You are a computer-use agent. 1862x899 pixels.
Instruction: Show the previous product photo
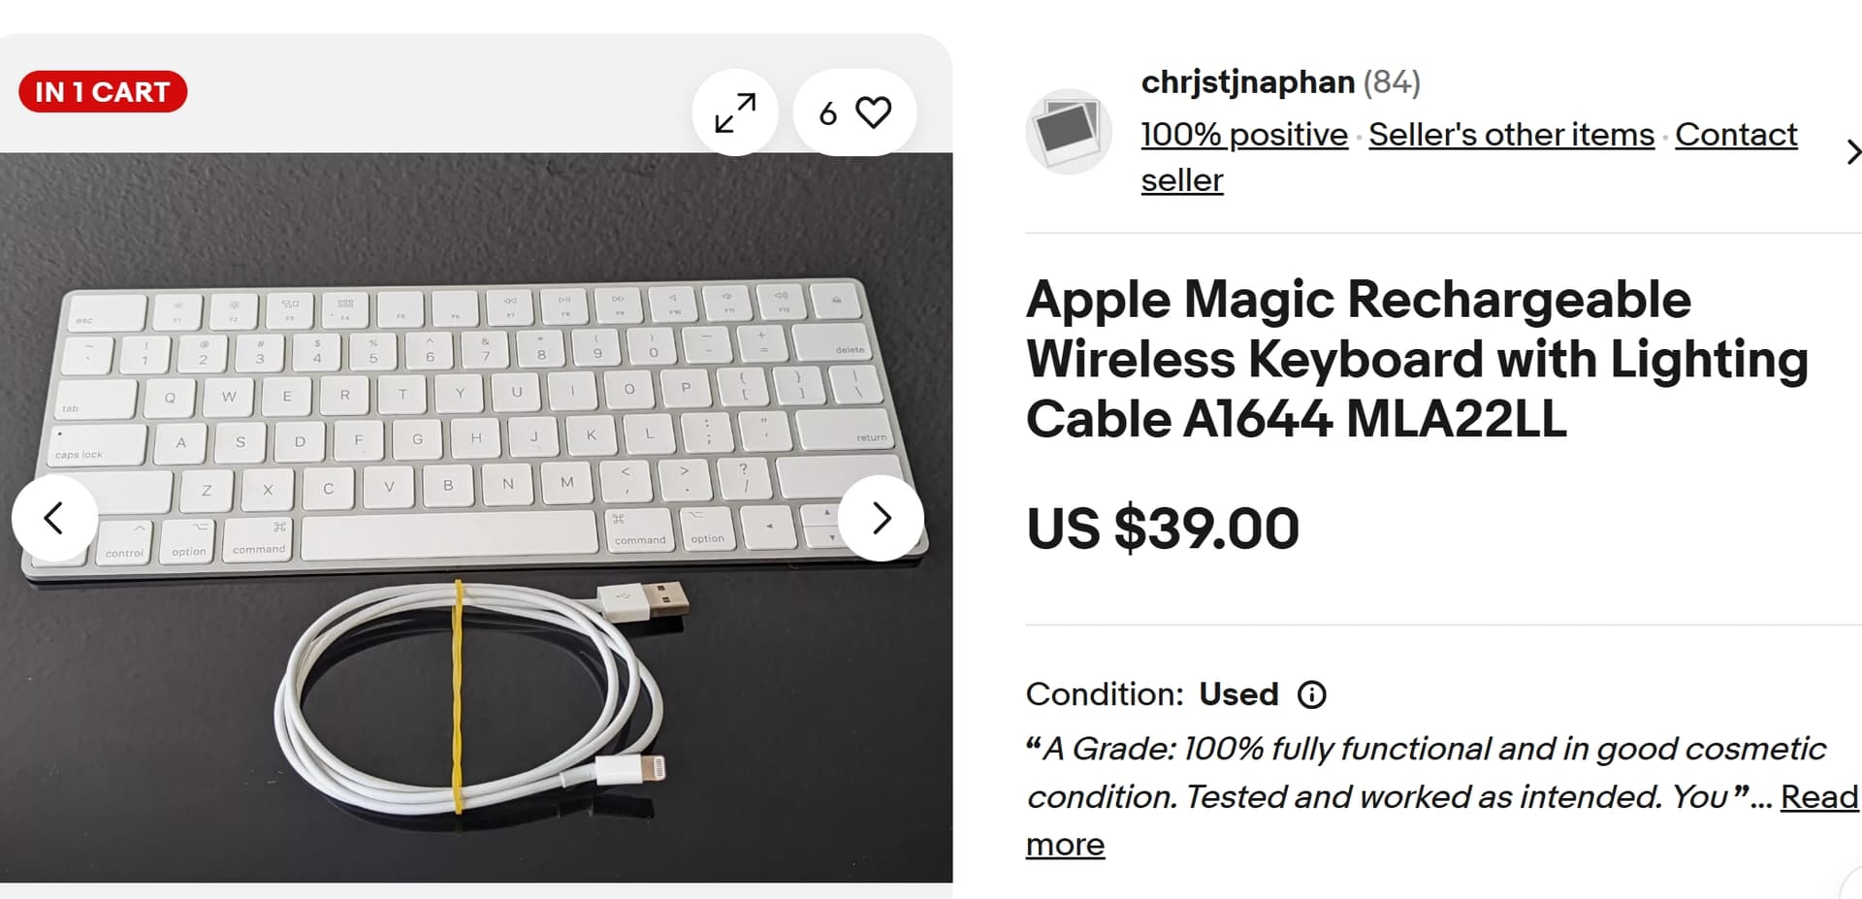click(54, 518)
